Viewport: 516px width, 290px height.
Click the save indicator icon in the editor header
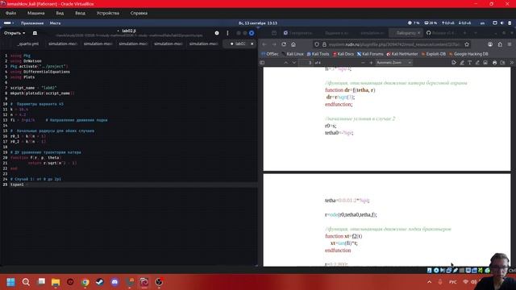(217, 33)
